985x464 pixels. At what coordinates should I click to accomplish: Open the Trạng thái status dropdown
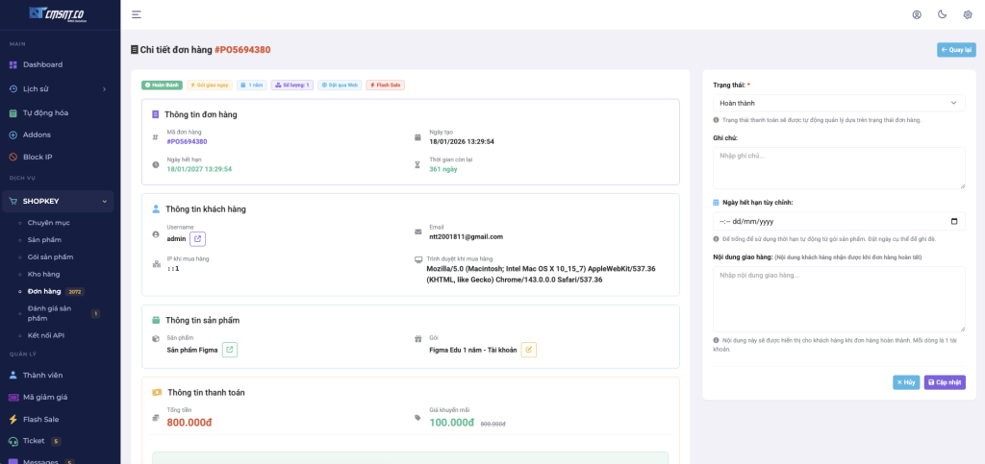coord(839,103)
